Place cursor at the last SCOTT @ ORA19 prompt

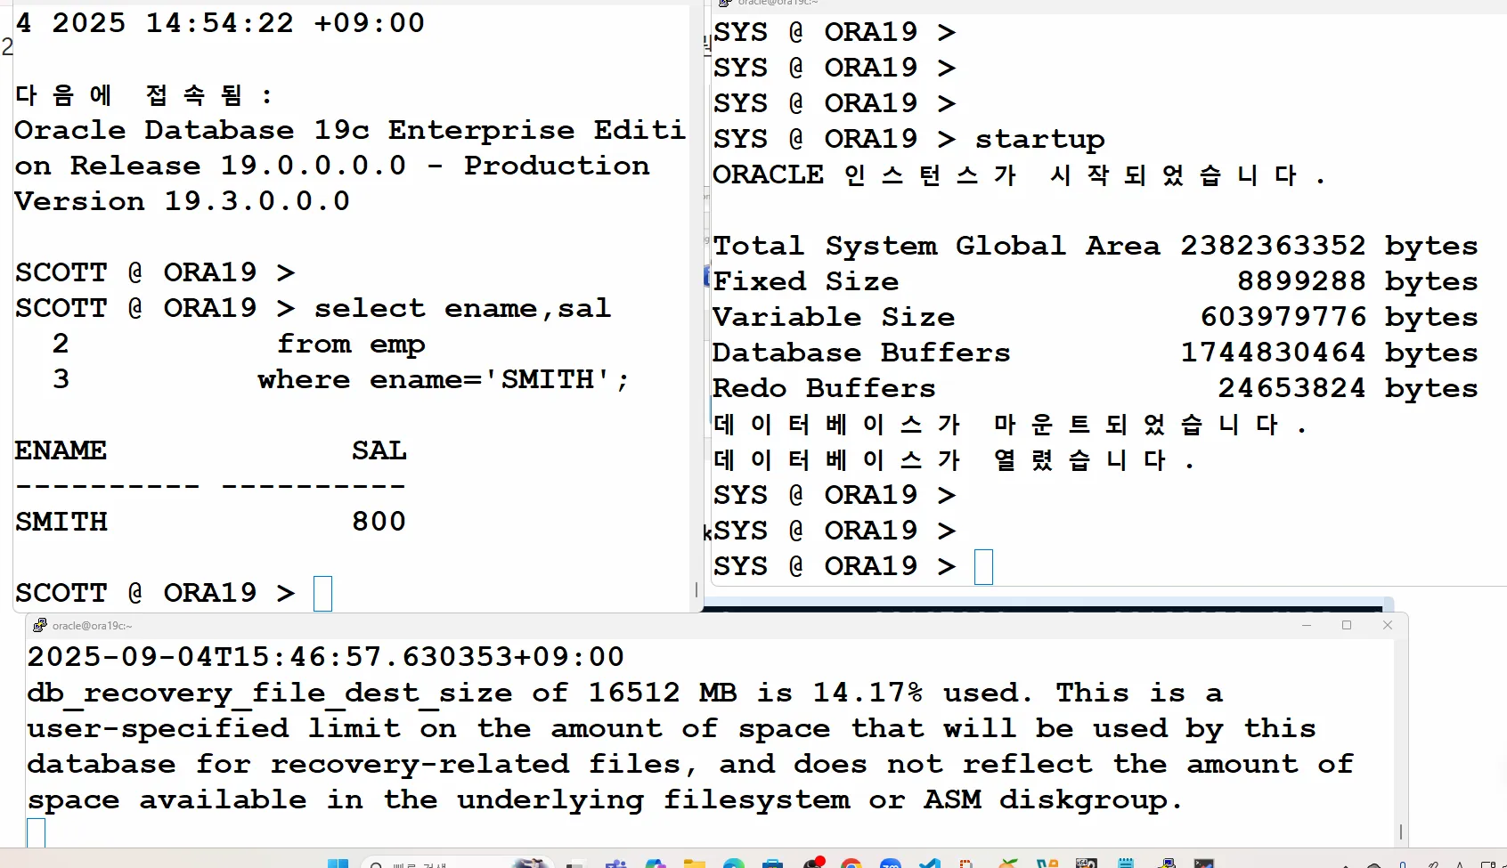tap(322, 594)
